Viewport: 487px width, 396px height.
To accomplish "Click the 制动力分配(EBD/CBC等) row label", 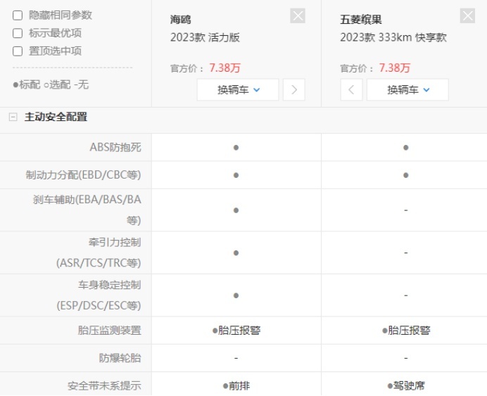I will pos(83,174).
